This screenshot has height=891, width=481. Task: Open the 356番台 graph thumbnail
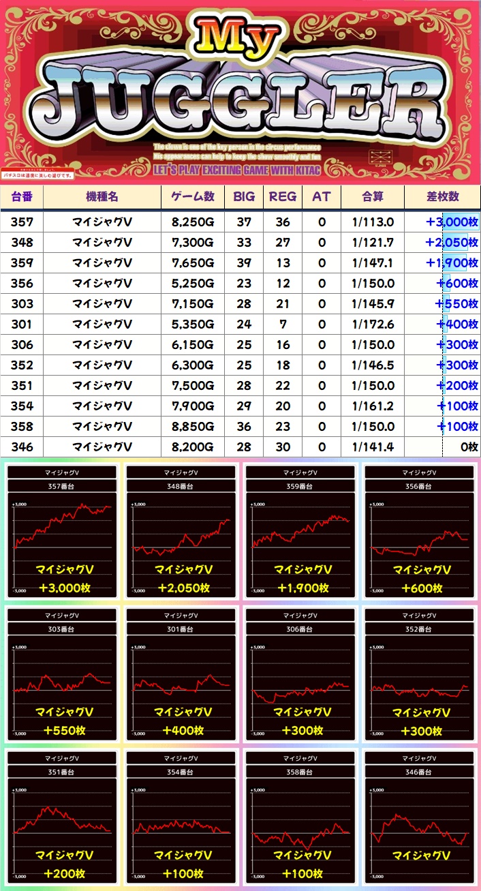[420, 532]
